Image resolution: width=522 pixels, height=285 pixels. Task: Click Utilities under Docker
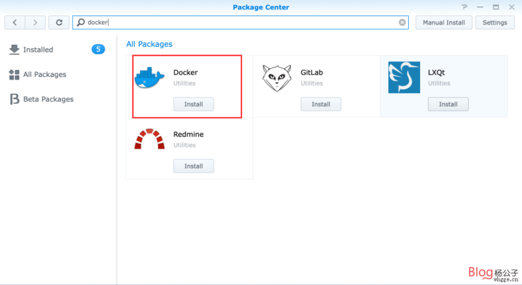185,83
